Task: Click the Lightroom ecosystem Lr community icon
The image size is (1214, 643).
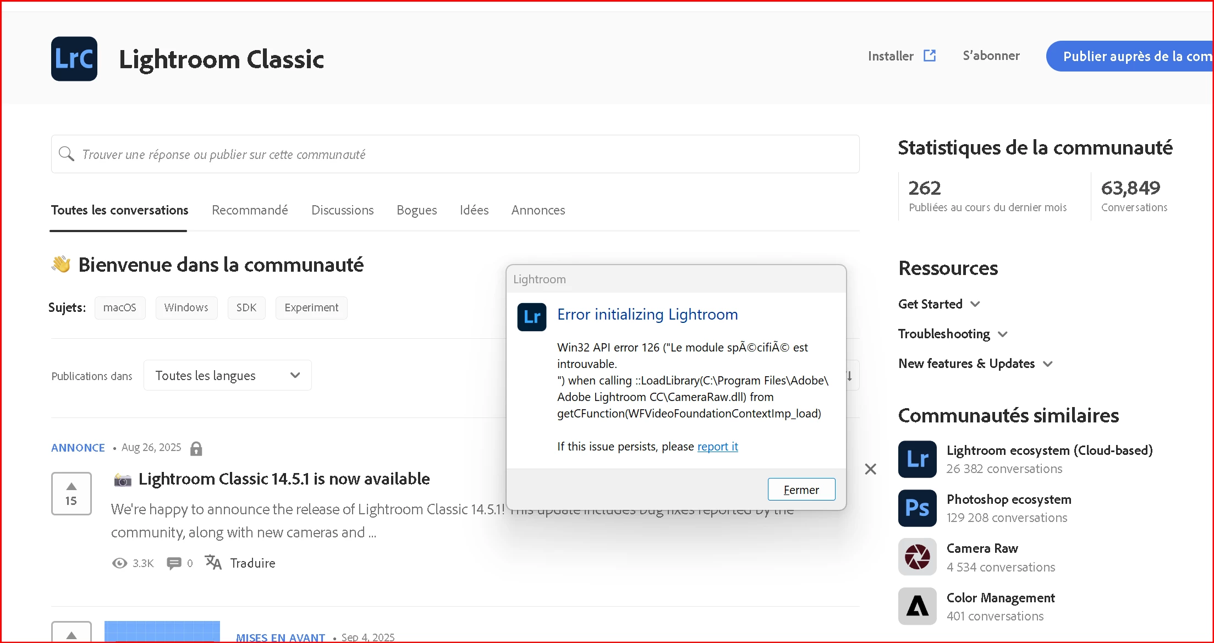Action: (917, 459)
